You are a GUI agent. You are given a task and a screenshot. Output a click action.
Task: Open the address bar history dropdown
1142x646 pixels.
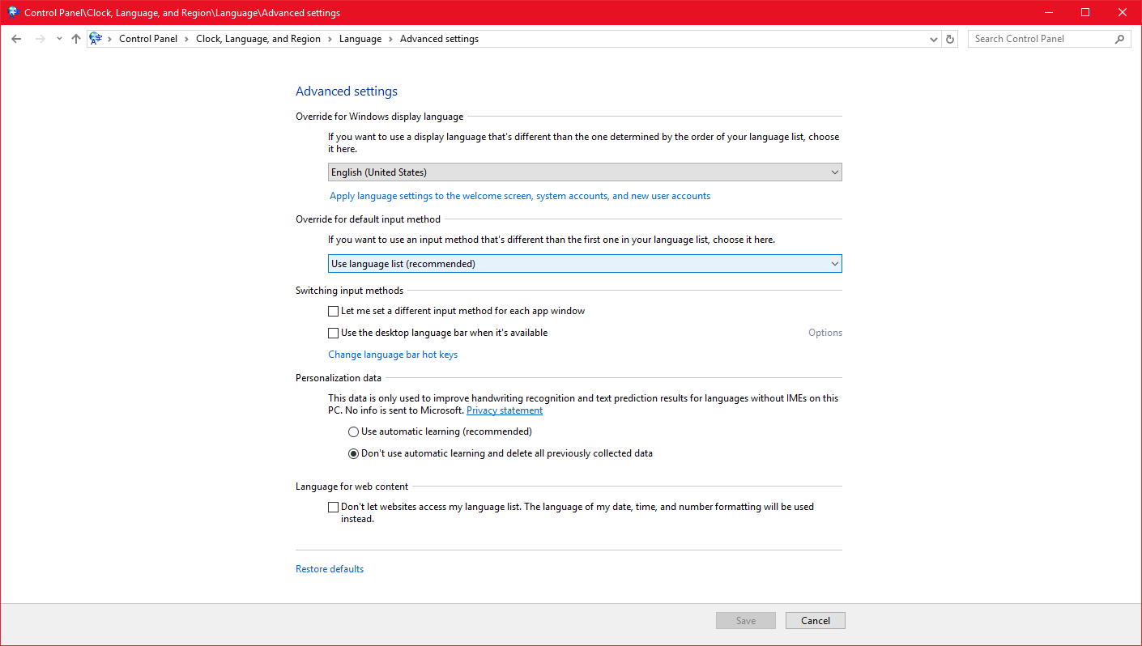tap(934, 39)
